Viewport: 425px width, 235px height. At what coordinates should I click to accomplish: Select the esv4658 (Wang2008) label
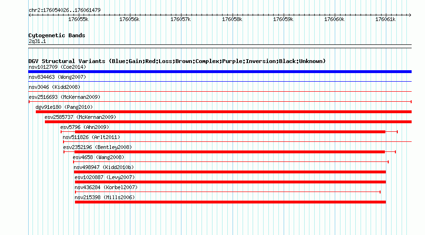[98, 157]
